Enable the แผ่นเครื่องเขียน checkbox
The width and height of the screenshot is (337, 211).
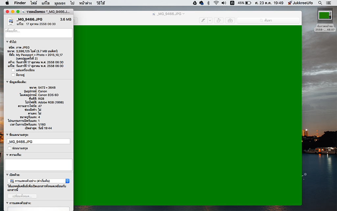point(13,70)
